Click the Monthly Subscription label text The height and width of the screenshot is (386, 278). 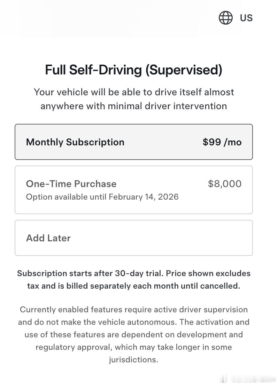pyautogui.click(x=75, y=142)
